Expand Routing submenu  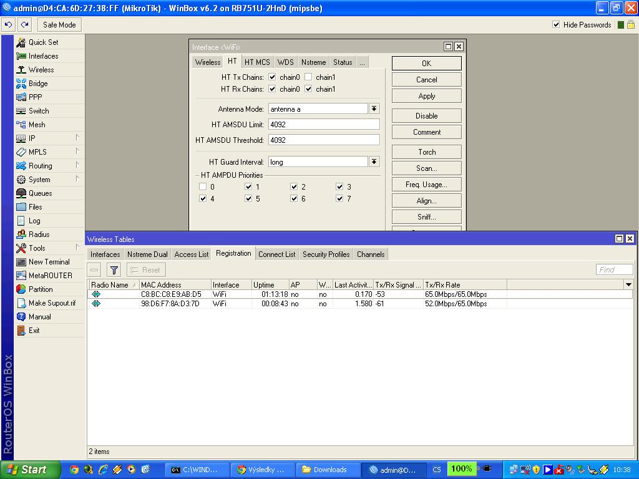coord(77,165)
